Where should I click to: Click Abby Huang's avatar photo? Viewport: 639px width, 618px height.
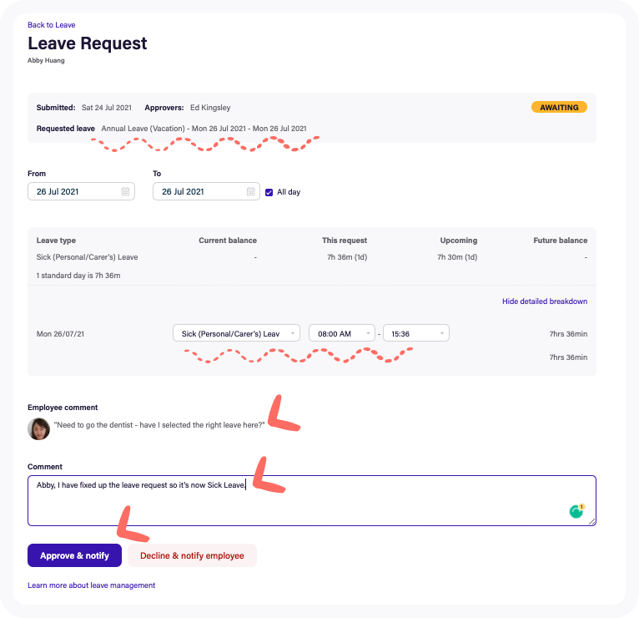(38, 428)
